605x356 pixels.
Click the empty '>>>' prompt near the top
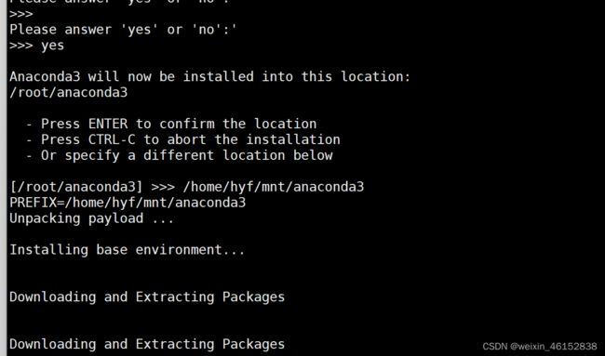coord(21,14)
